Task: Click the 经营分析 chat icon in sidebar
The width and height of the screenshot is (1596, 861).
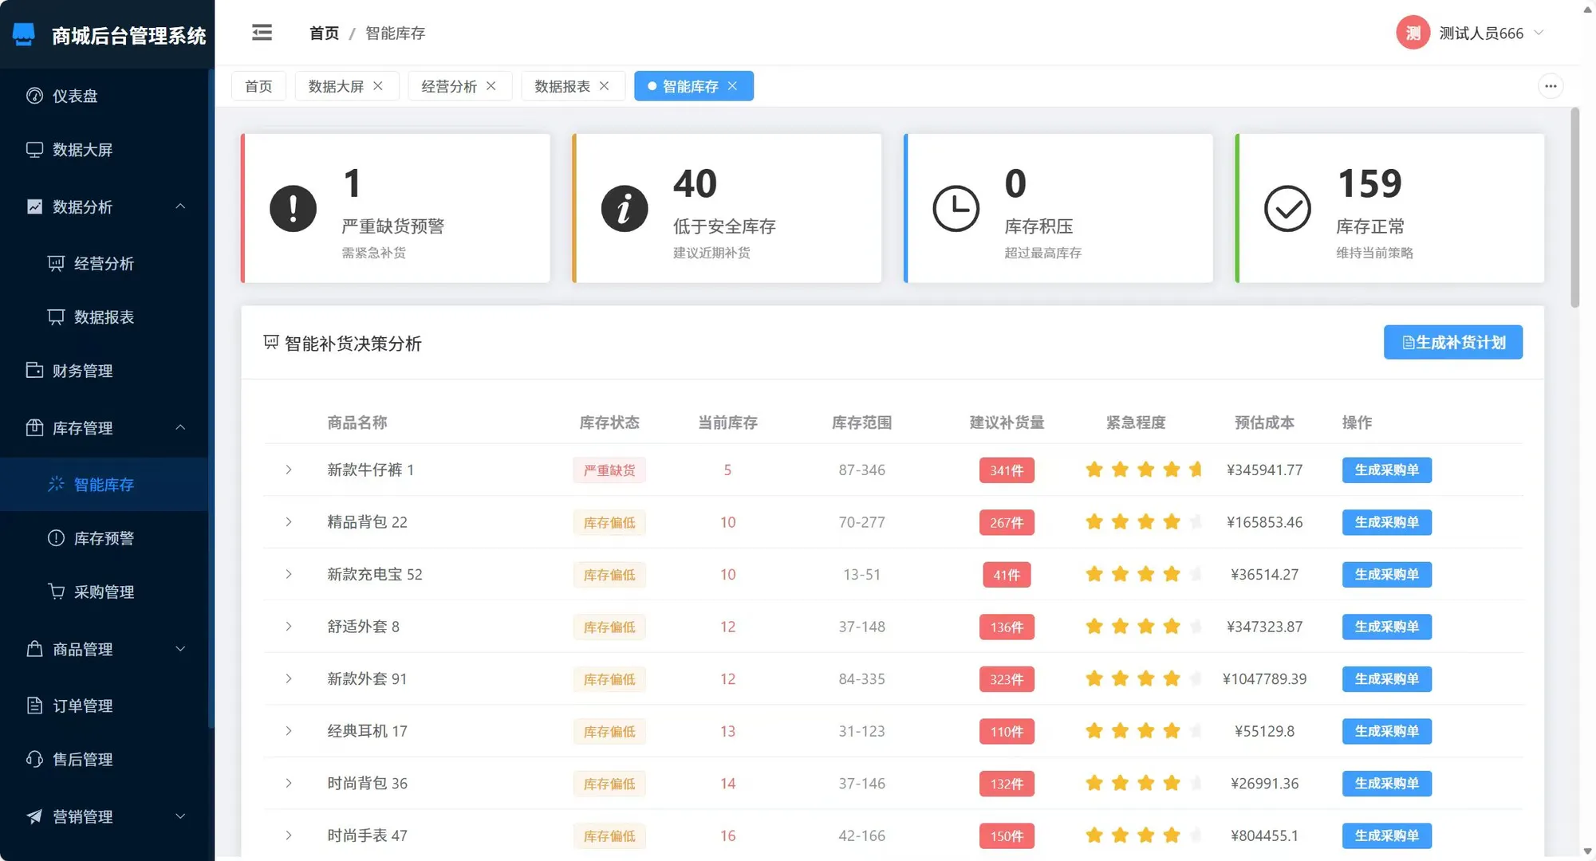Action: (x=55, y=263)
